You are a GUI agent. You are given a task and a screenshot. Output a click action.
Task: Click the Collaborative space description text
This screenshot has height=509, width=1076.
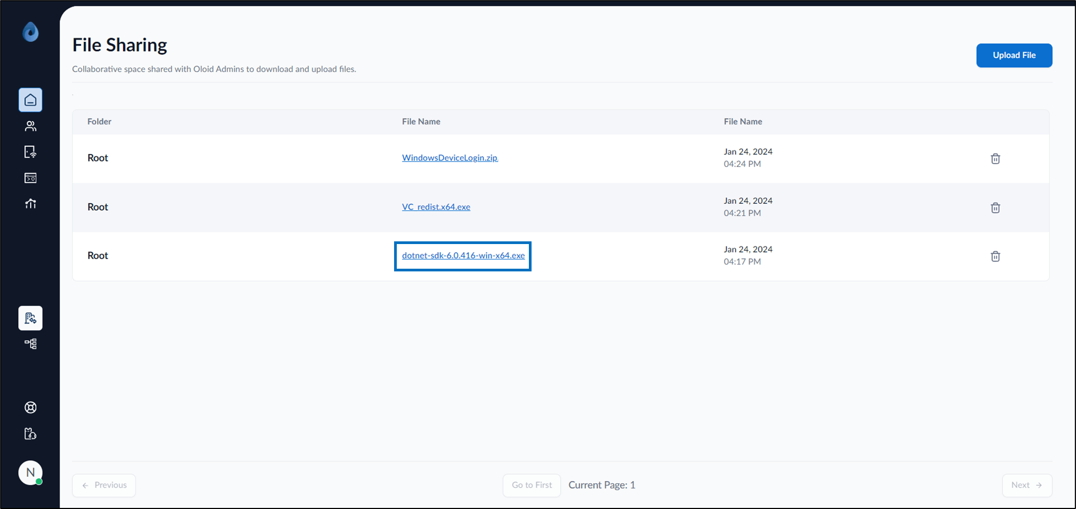(x=214, y=69)
